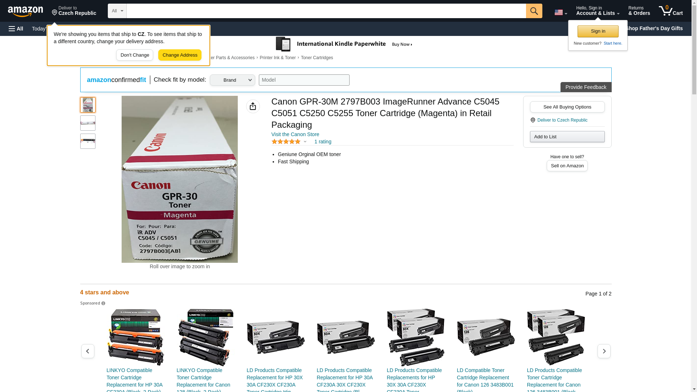Expand the All search category dropdown
The image size is (697, 392).
117,11
